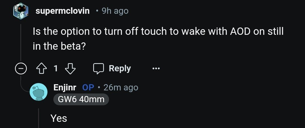Downvote supermclovin's comment
The width and height of the screenshot is (305, 128).
pos(70,68)
